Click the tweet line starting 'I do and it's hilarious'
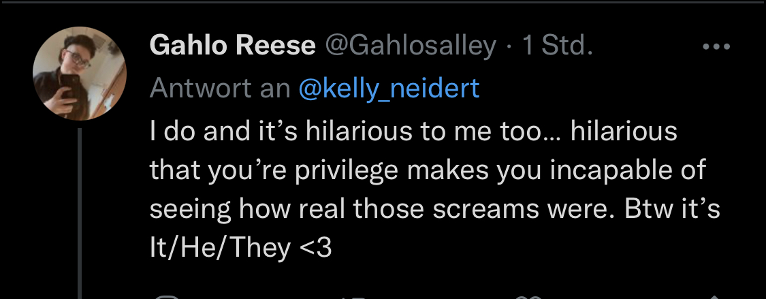The height and width of the screenshot is (299, 766). tap(413, 132)
